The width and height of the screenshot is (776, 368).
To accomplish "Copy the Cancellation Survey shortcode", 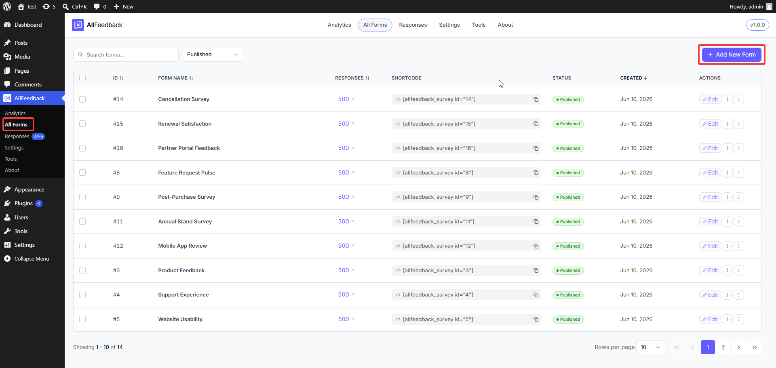I will [536, 99].
